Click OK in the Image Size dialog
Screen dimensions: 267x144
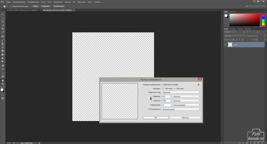pos(156,118)
